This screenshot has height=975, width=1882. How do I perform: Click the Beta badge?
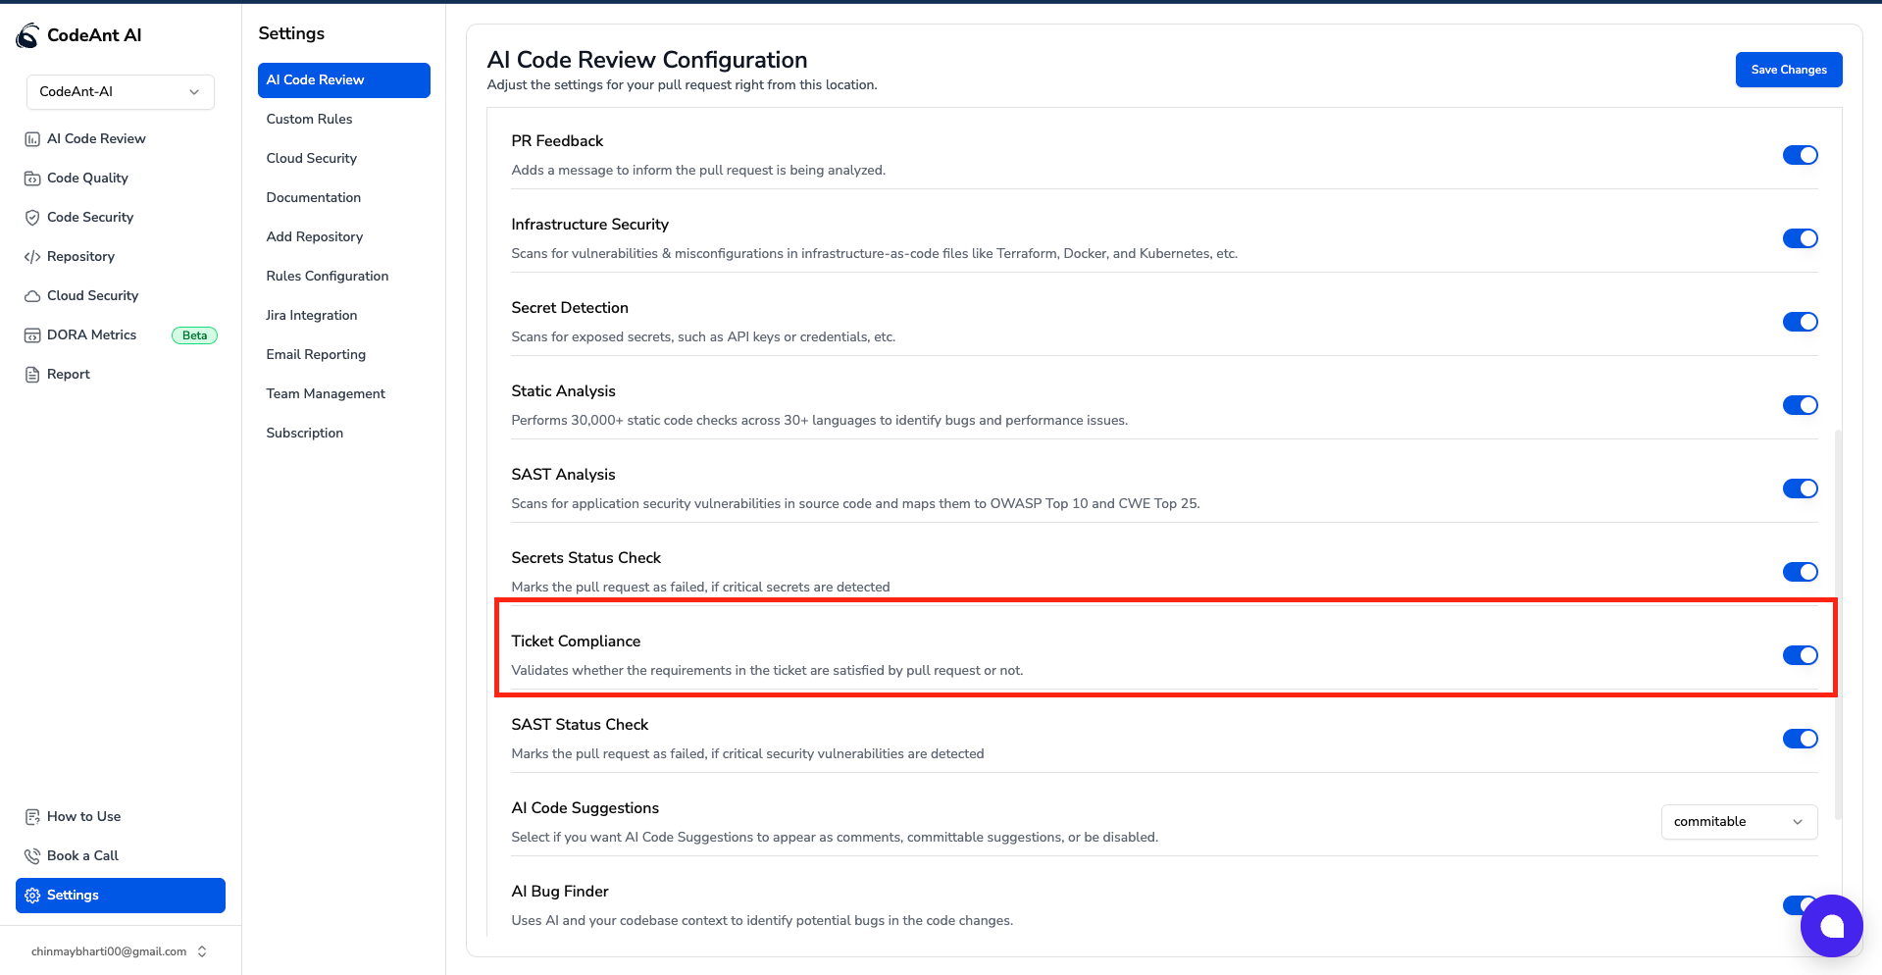click(194, 335)
